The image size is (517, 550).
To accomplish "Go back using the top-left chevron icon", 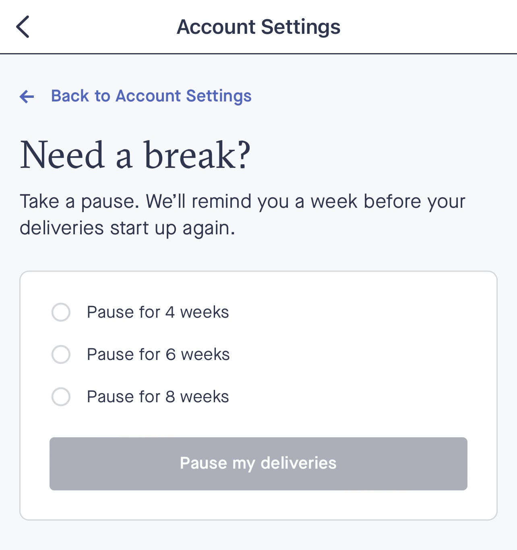I will pos(23,27).
